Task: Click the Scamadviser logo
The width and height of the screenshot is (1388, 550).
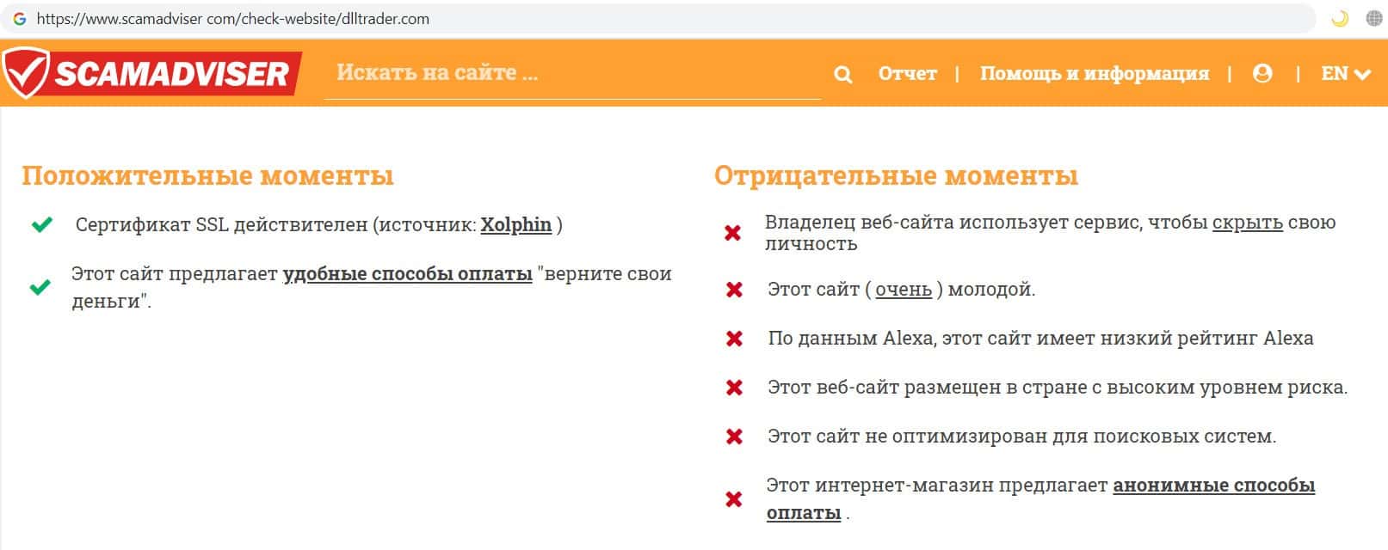Action: pyautogui.click(x=151, y=73)
